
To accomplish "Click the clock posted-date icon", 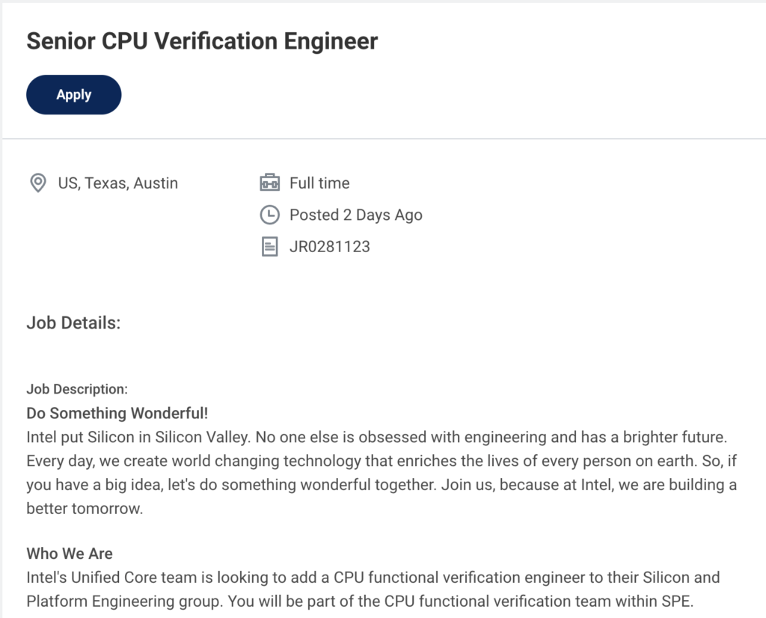I will coord(269,215).
